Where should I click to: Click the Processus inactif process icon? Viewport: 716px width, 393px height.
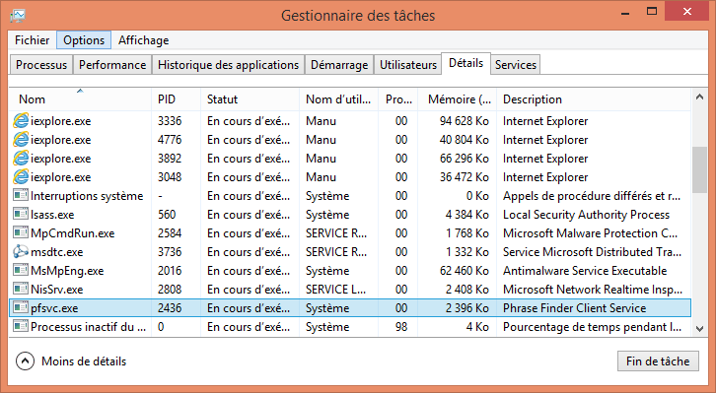pyautogui.click(x=21, y=326)
